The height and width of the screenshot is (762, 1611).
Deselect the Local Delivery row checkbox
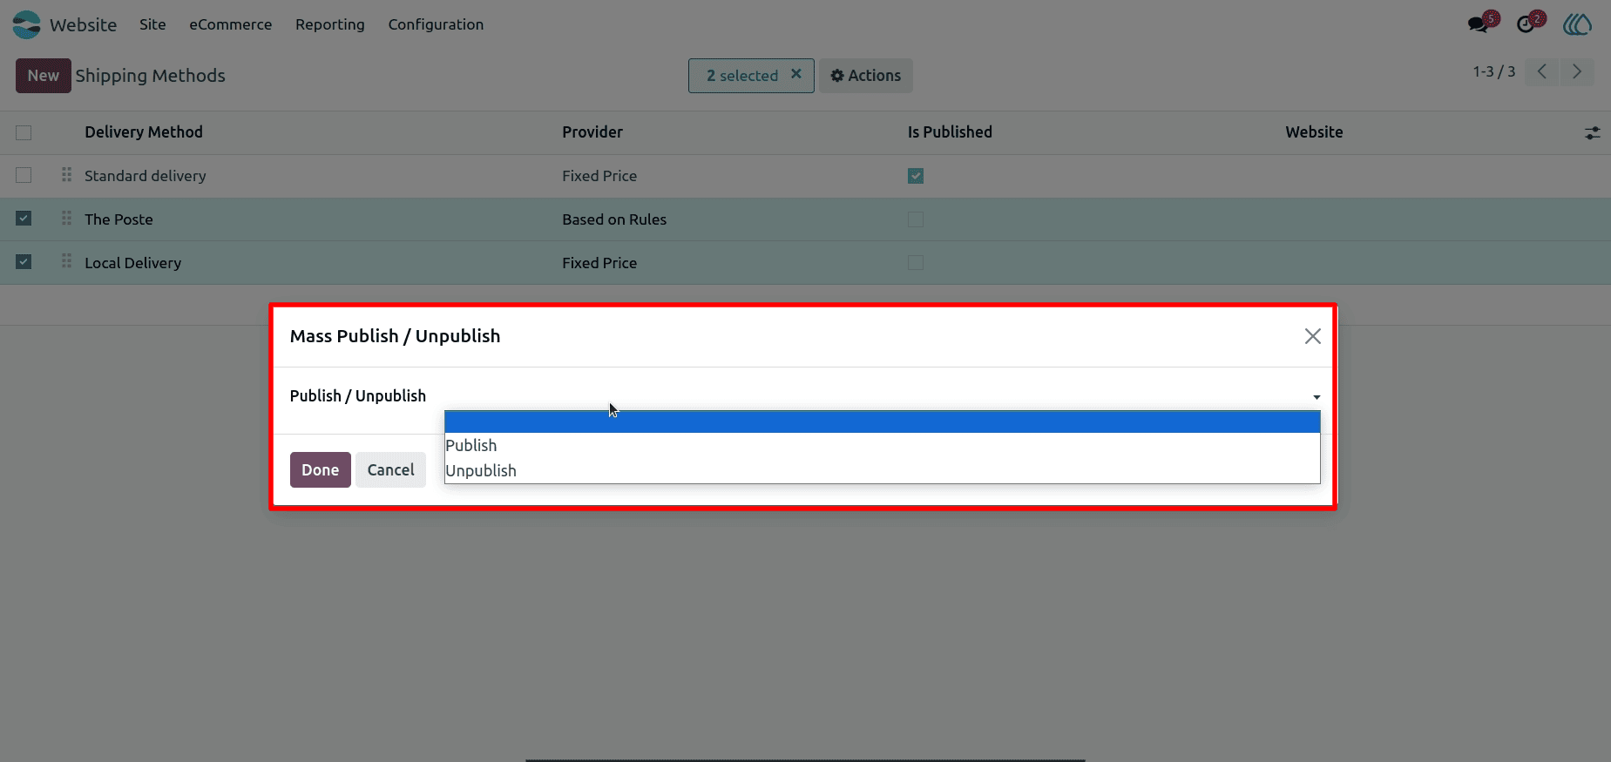[x=24, y=262]
